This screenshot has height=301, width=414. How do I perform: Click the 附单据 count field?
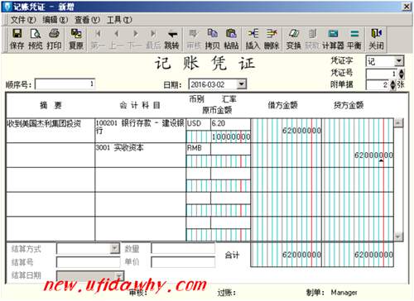(378, 85)
